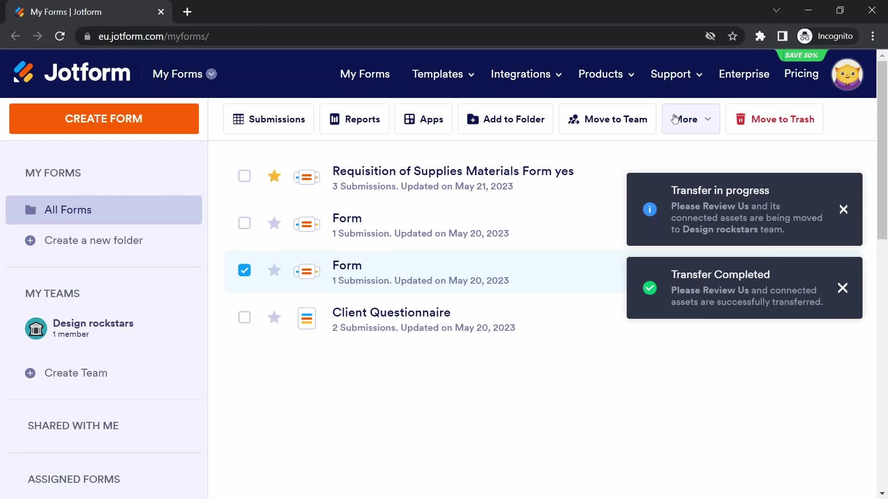The width and height of the screenshot is (888, 499).
Task: Close the My Forms browser tab
Action: [161, 12]
